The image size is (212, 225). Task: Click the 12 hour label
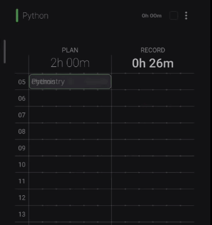pos(22,197)
